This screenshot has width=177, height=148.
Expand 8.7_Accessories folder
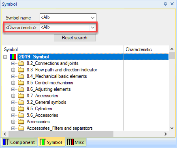coord(13,96)
